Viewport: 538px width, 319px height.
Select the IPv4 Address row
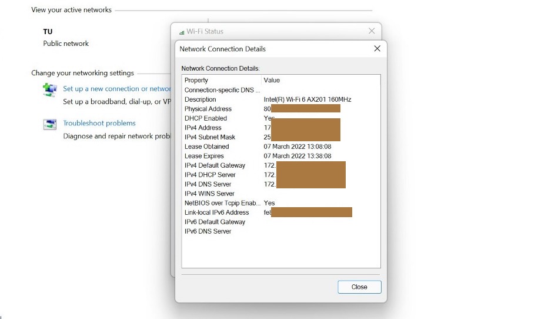point(203,128)
